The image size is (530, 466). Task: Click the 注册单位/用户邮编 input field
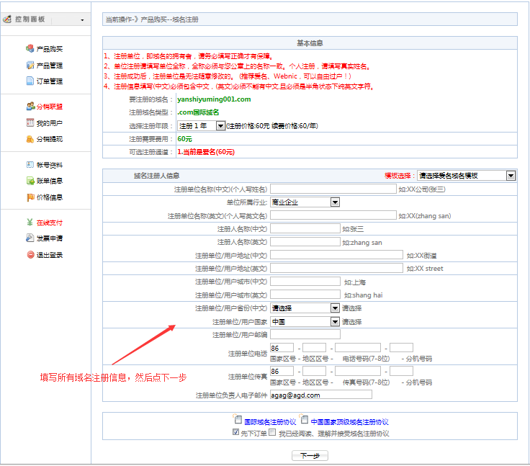coord(305,334)
